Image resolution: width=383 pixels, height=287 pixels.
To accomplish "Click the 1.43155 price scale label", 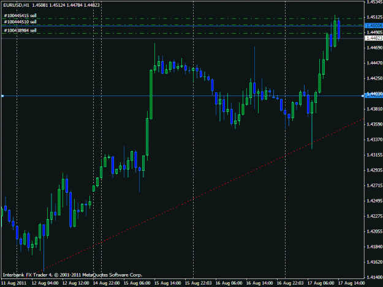I will (x=374, y=155).
